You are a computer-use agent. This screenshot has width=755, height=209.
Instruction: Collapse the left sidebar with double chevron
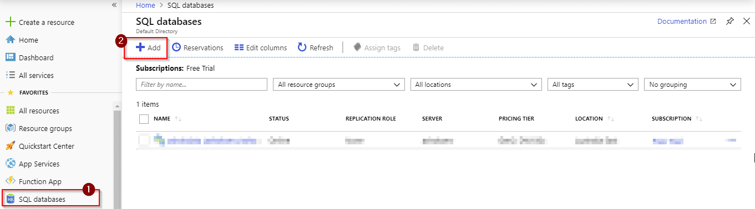tap(114, 5)
